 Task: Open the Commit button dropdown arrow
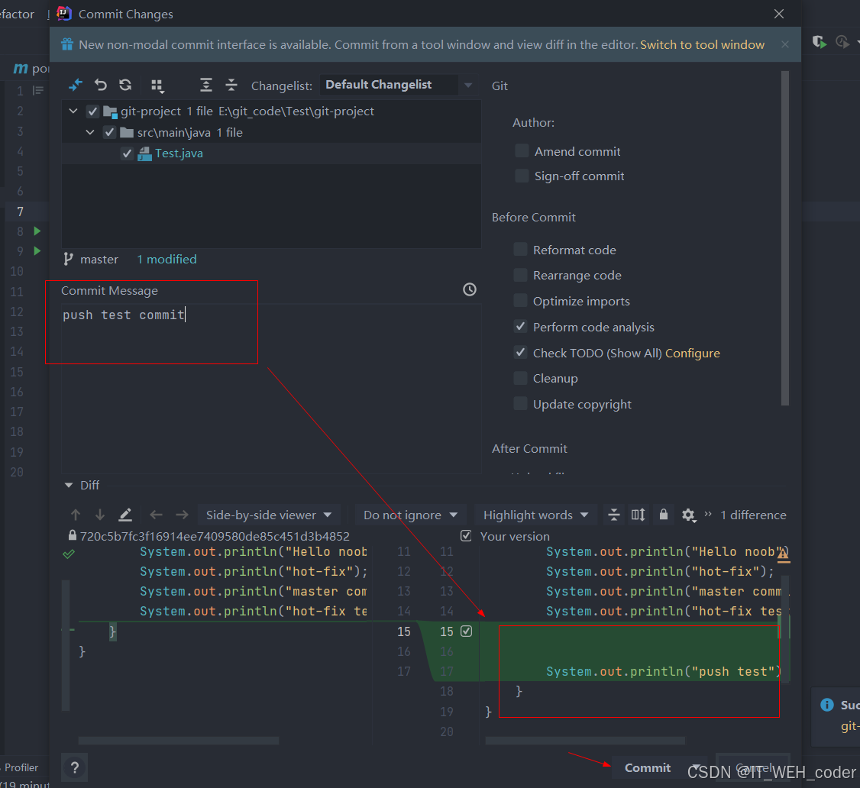coord(696,767)
